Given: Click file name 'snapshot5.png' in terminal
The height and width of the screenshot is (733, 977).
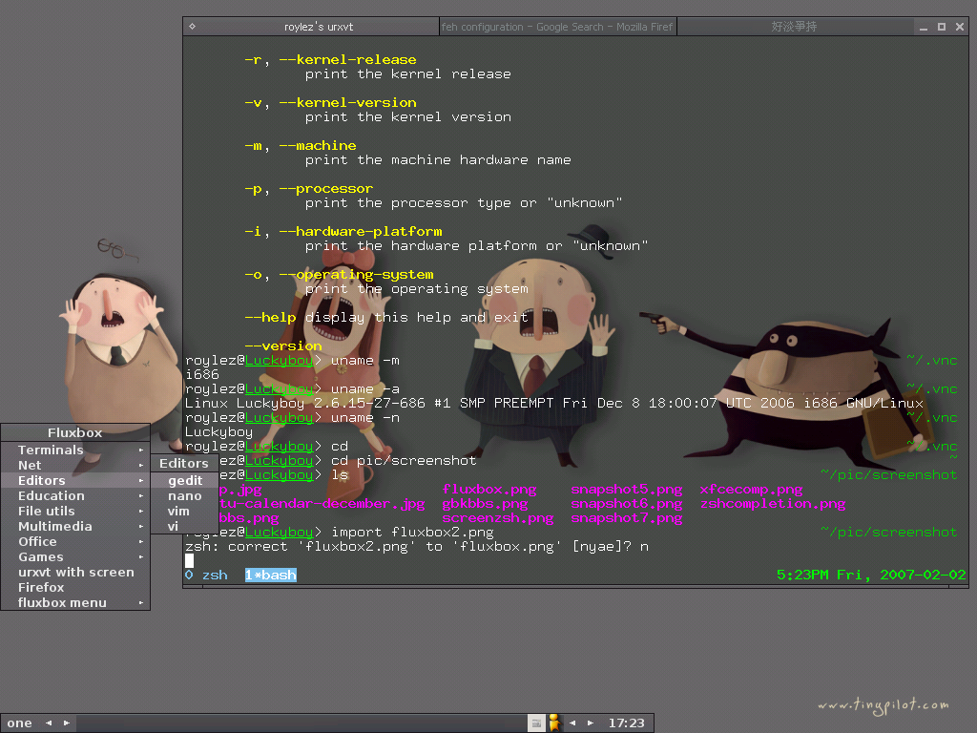Looking at the screenshot, I should point(626,490).
